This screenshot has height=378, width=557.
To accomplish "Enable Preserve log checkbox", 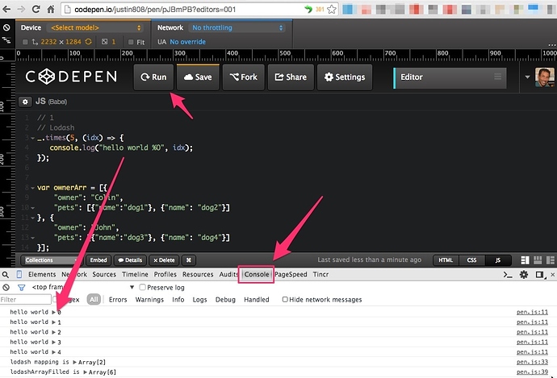I will tap(142, 287).
